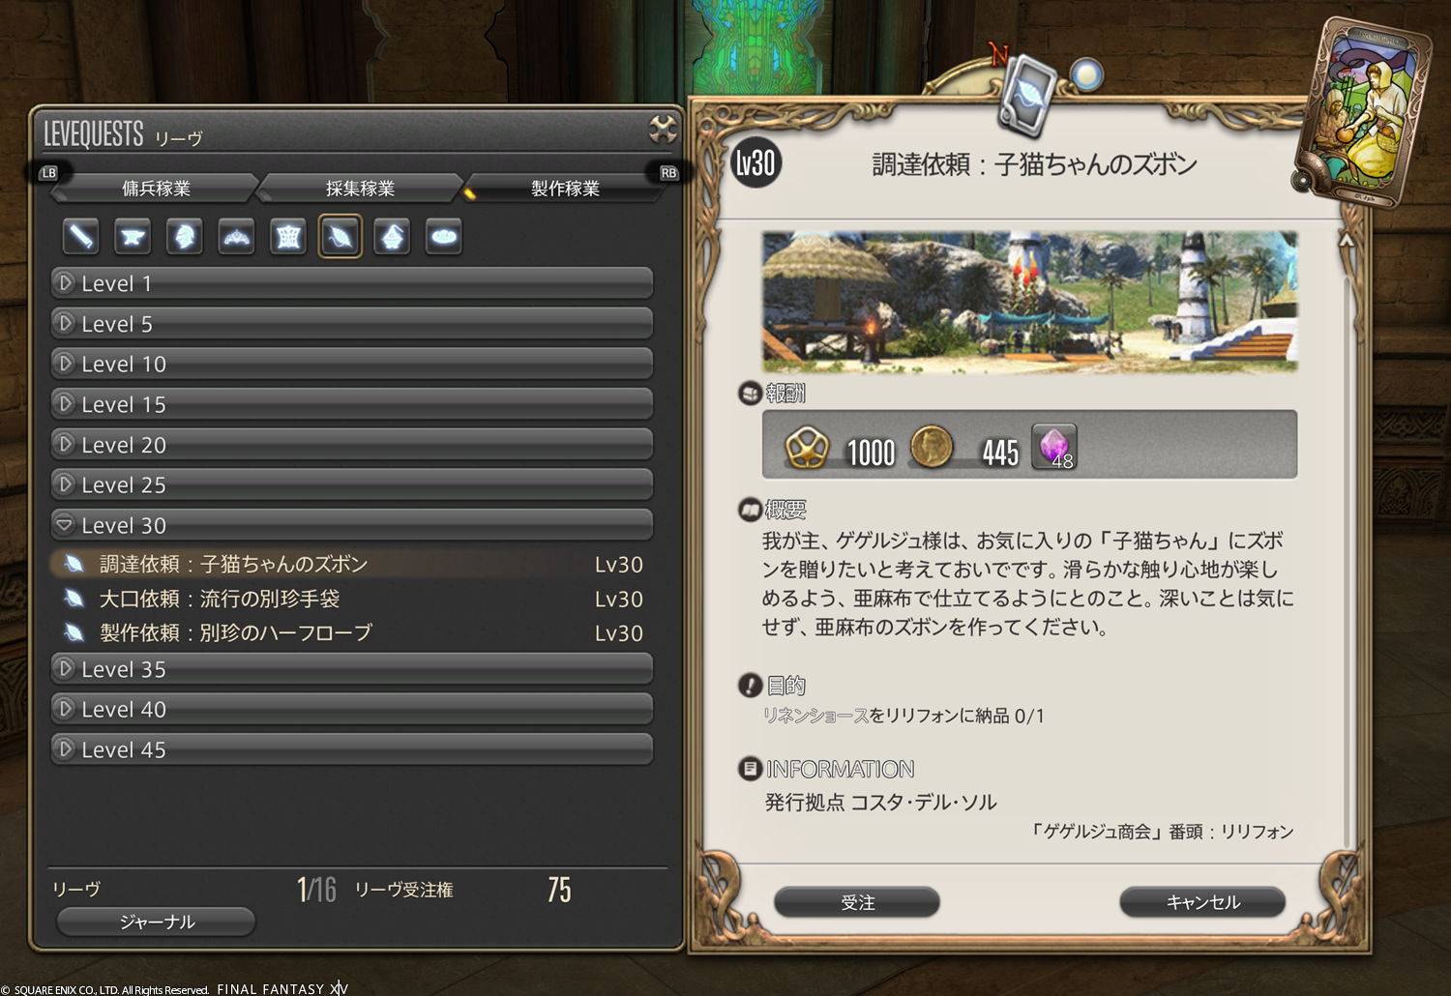The image size is (1451, 996).
Task: Select the Armorer helmet class icon
Action: coord(185,236)
